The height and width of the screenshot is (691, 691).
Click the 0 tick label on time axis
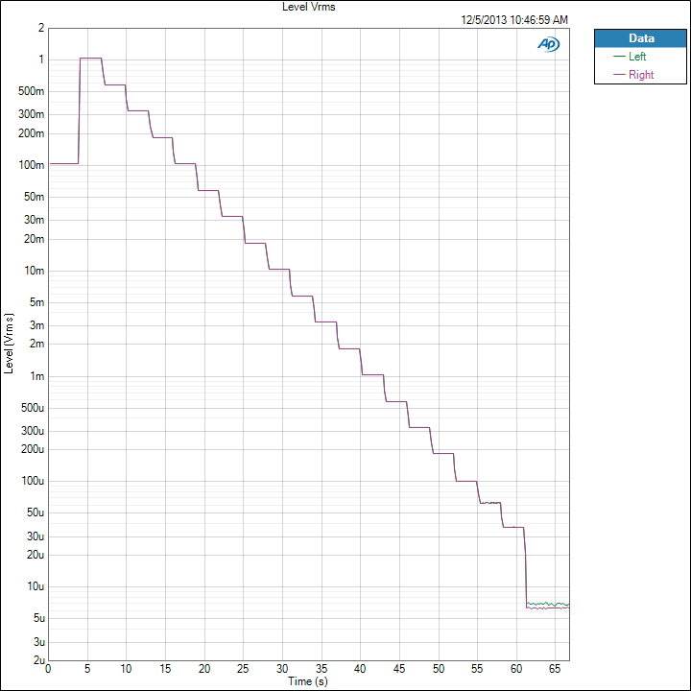[x=48, y=668]
